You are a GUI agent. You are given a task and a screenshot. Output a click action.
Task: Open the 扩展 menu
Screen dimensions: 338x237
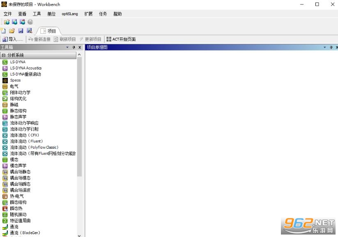pyautogui.click(x=88, y=14)
